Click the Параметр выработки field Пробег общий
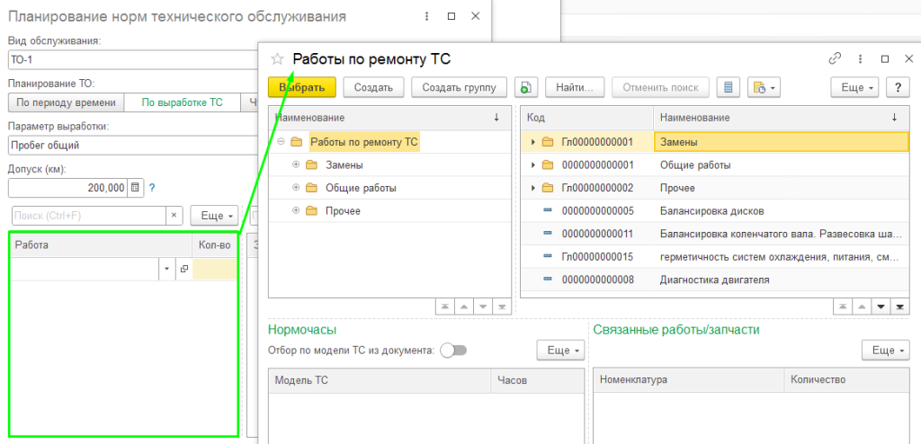The height and width of the screenshot is (444, 921). click(x=133, y=145)
